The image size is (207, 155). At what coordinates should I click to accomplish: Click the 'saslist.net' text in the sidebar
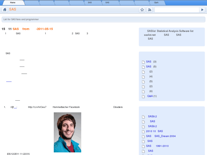[x=150, y=35]
